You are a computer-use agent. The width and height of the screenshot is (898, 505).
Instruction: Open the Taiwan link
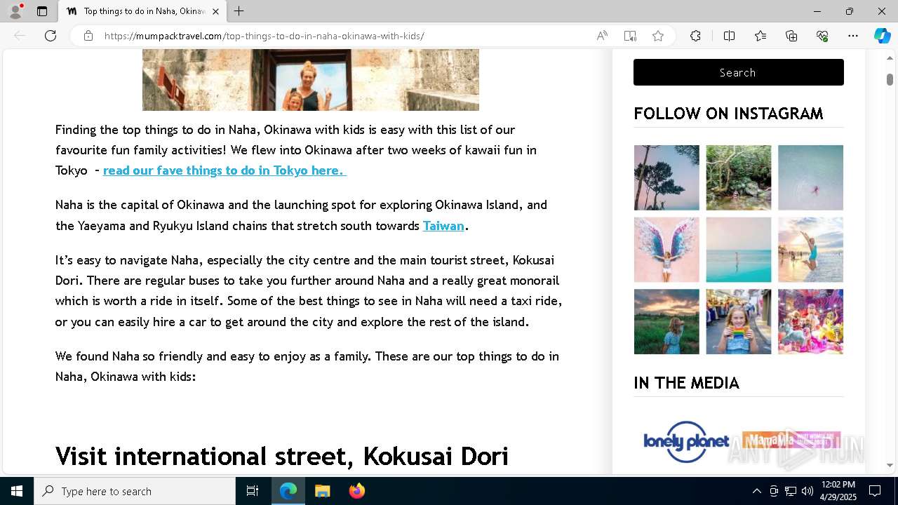tap(443, 226)
